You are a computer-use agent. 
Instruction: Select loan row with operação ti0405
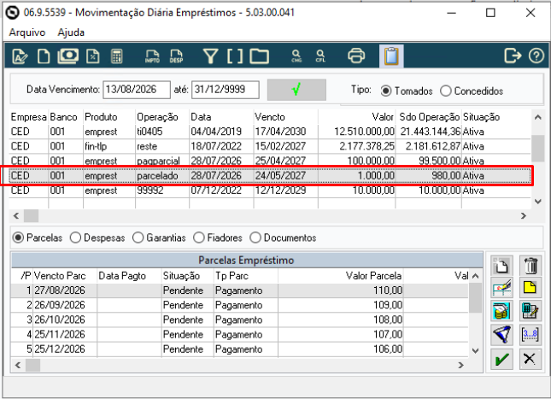click(x=270, y=132)
